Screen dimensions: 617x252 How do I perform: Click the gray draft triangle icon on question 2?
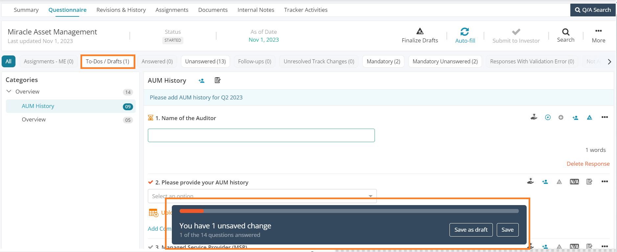coord(559,182)
